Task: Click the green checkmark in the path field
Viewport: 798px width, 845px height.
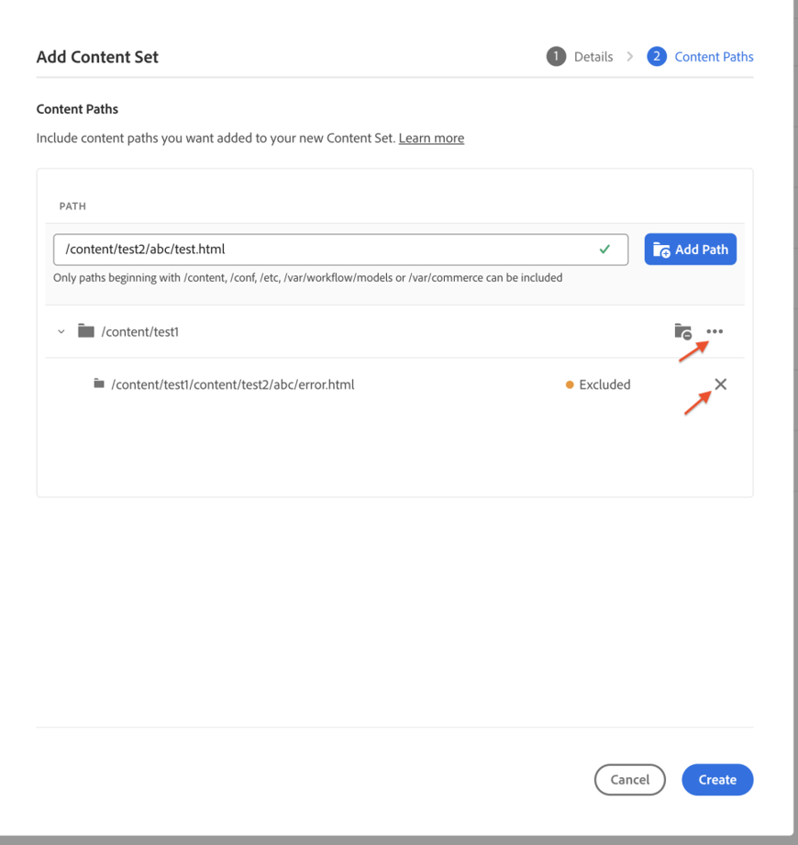Action: (604, 249)
